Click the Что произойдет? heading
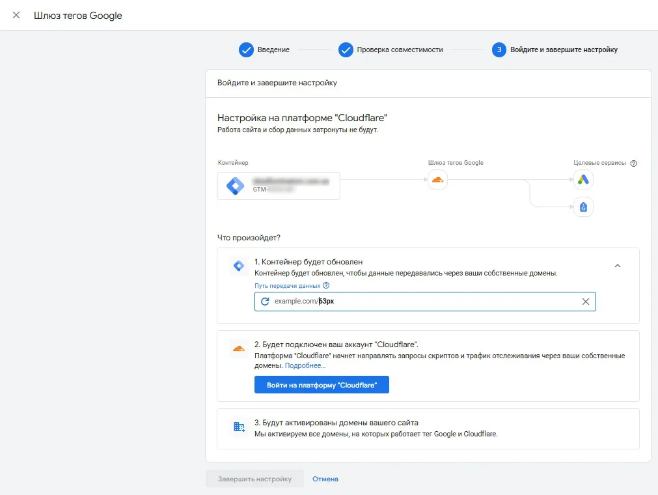Screen dimensions: 658x495 pos(249,238)
